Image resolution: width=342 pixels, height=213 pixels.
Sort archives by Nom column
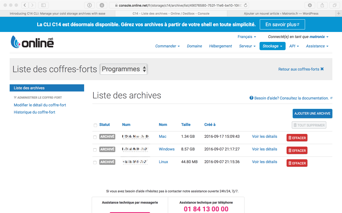coord(163,125)
